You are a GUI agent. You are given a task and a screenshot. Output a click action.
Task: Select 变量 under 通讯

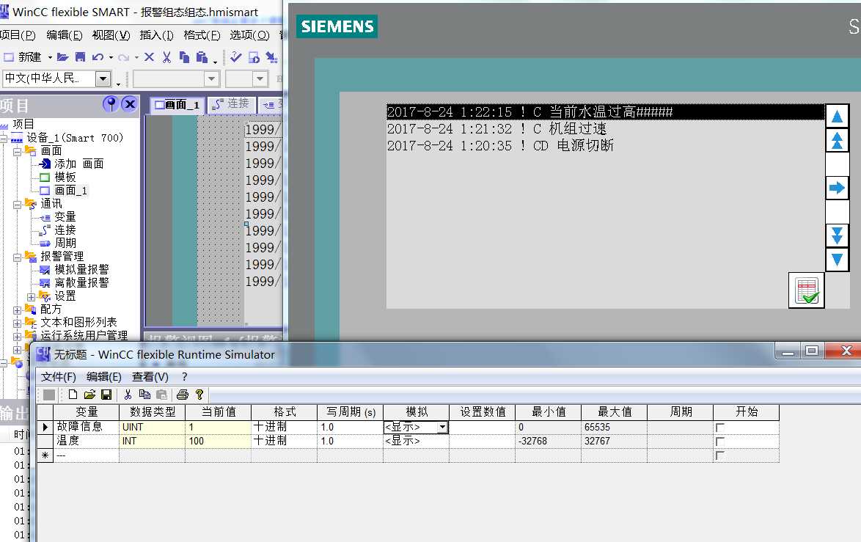coord(65,217)
